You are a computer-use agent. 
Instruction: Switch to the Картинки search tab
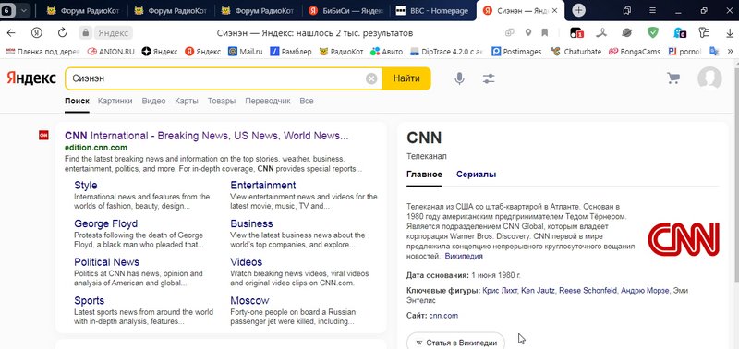[x=115, y=101]
